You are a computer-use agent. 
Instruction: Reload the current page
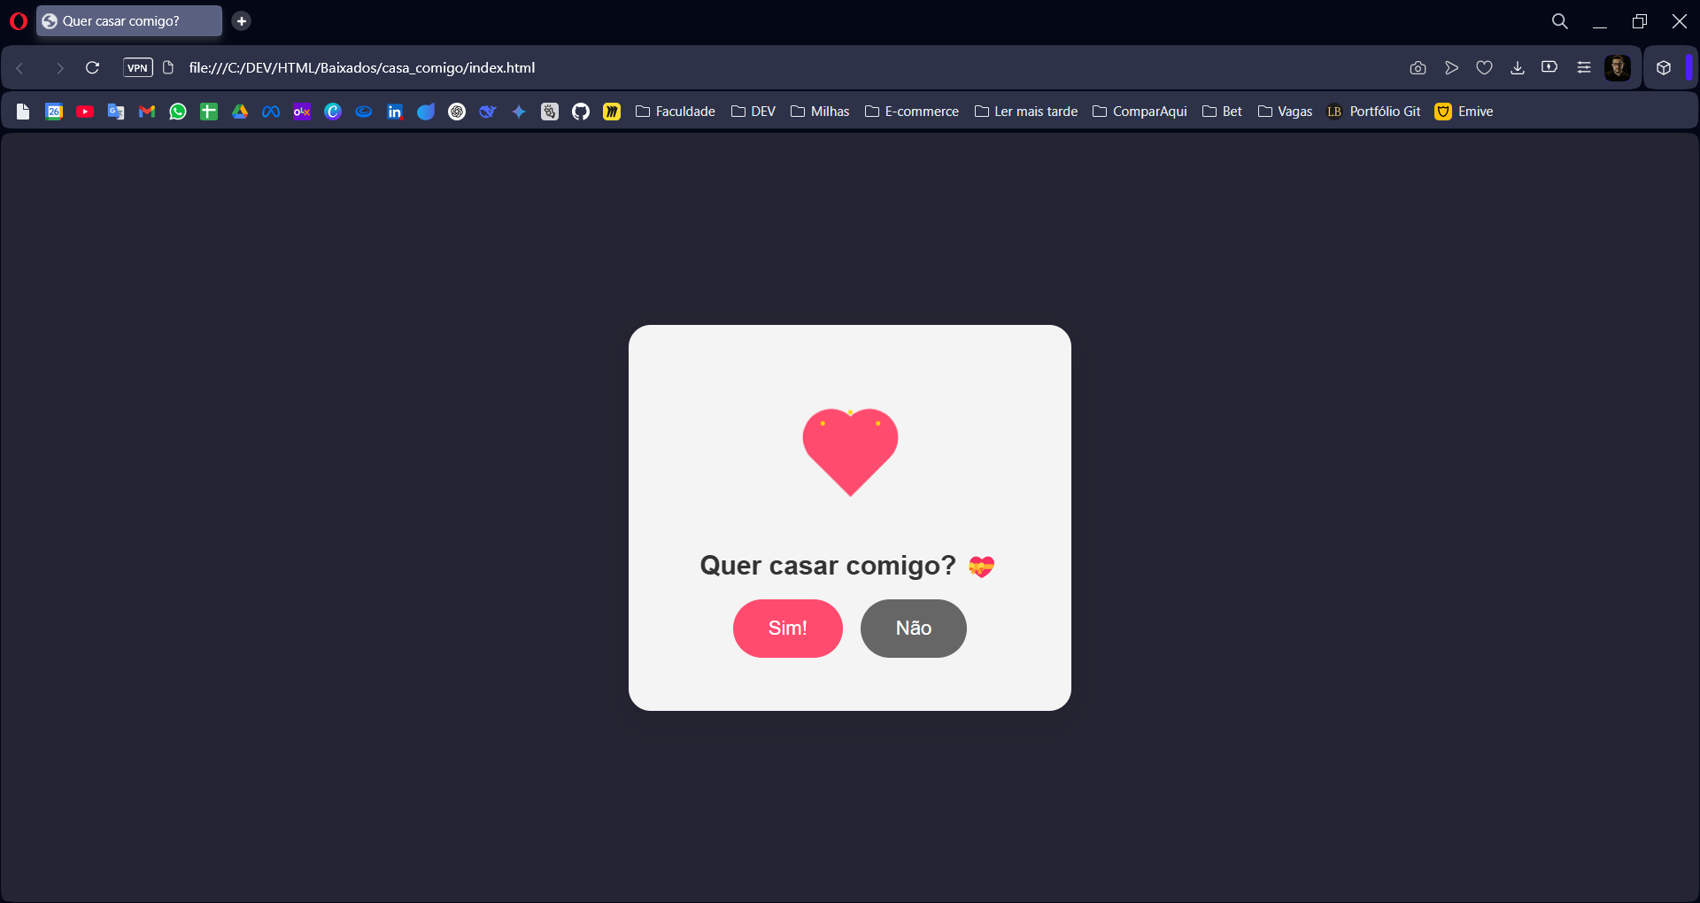(x=92, y=68)
